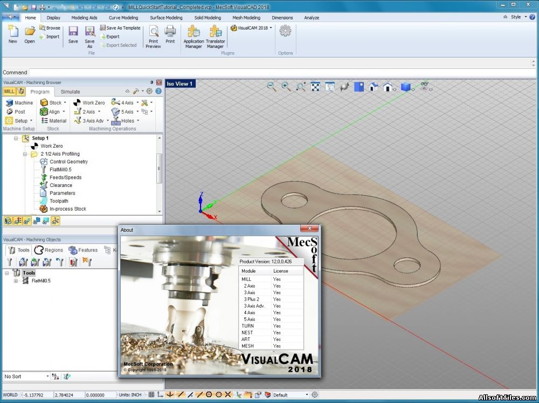Click Zoom Extents in the viewport toolbar

pos(315,86)
